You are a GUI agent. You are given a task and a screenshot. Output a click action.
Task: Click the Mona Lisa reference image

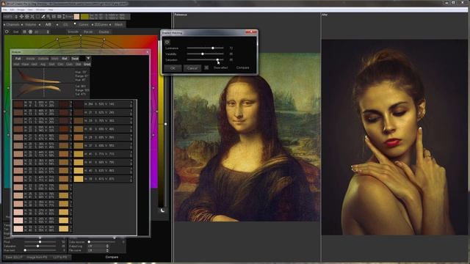(247, 137)
